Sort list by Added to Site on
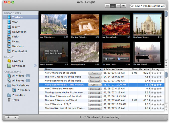Viewport: 170px width, 123px height. pyautogui.click(x=113, y=69)
